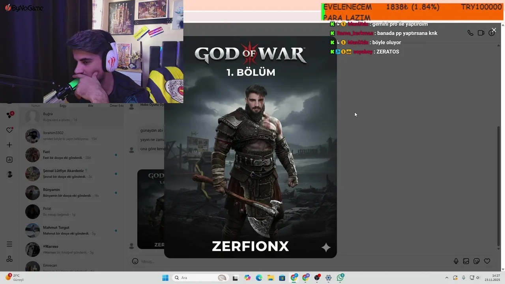Open Settings gear from the taskbar
This screenshot has width=505, height=284.
(328, 278)
